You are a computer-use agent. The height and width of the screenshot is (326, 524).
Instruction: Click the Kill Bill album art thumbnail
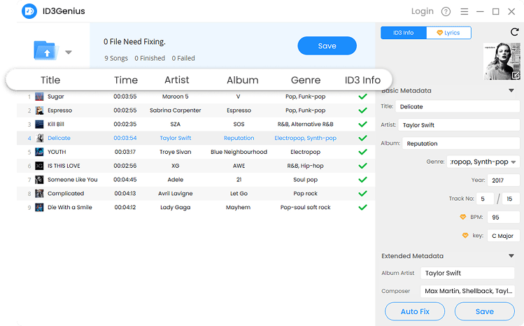tap(39, 125)
